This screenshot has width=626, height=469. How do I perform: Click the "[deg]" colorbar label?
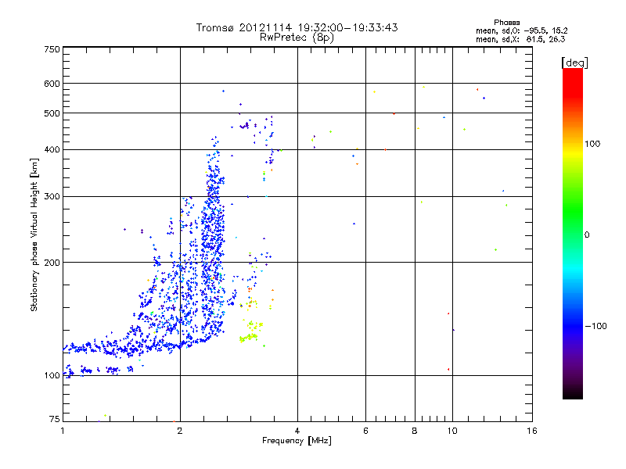(x=574, y=63)
